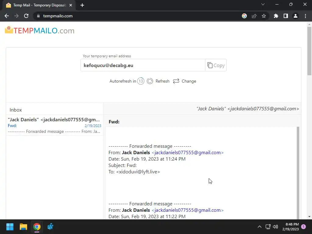The image size is (312, 234).
Task: Click the Chrome taskbar icon
Action: click(x=37, y=227)
